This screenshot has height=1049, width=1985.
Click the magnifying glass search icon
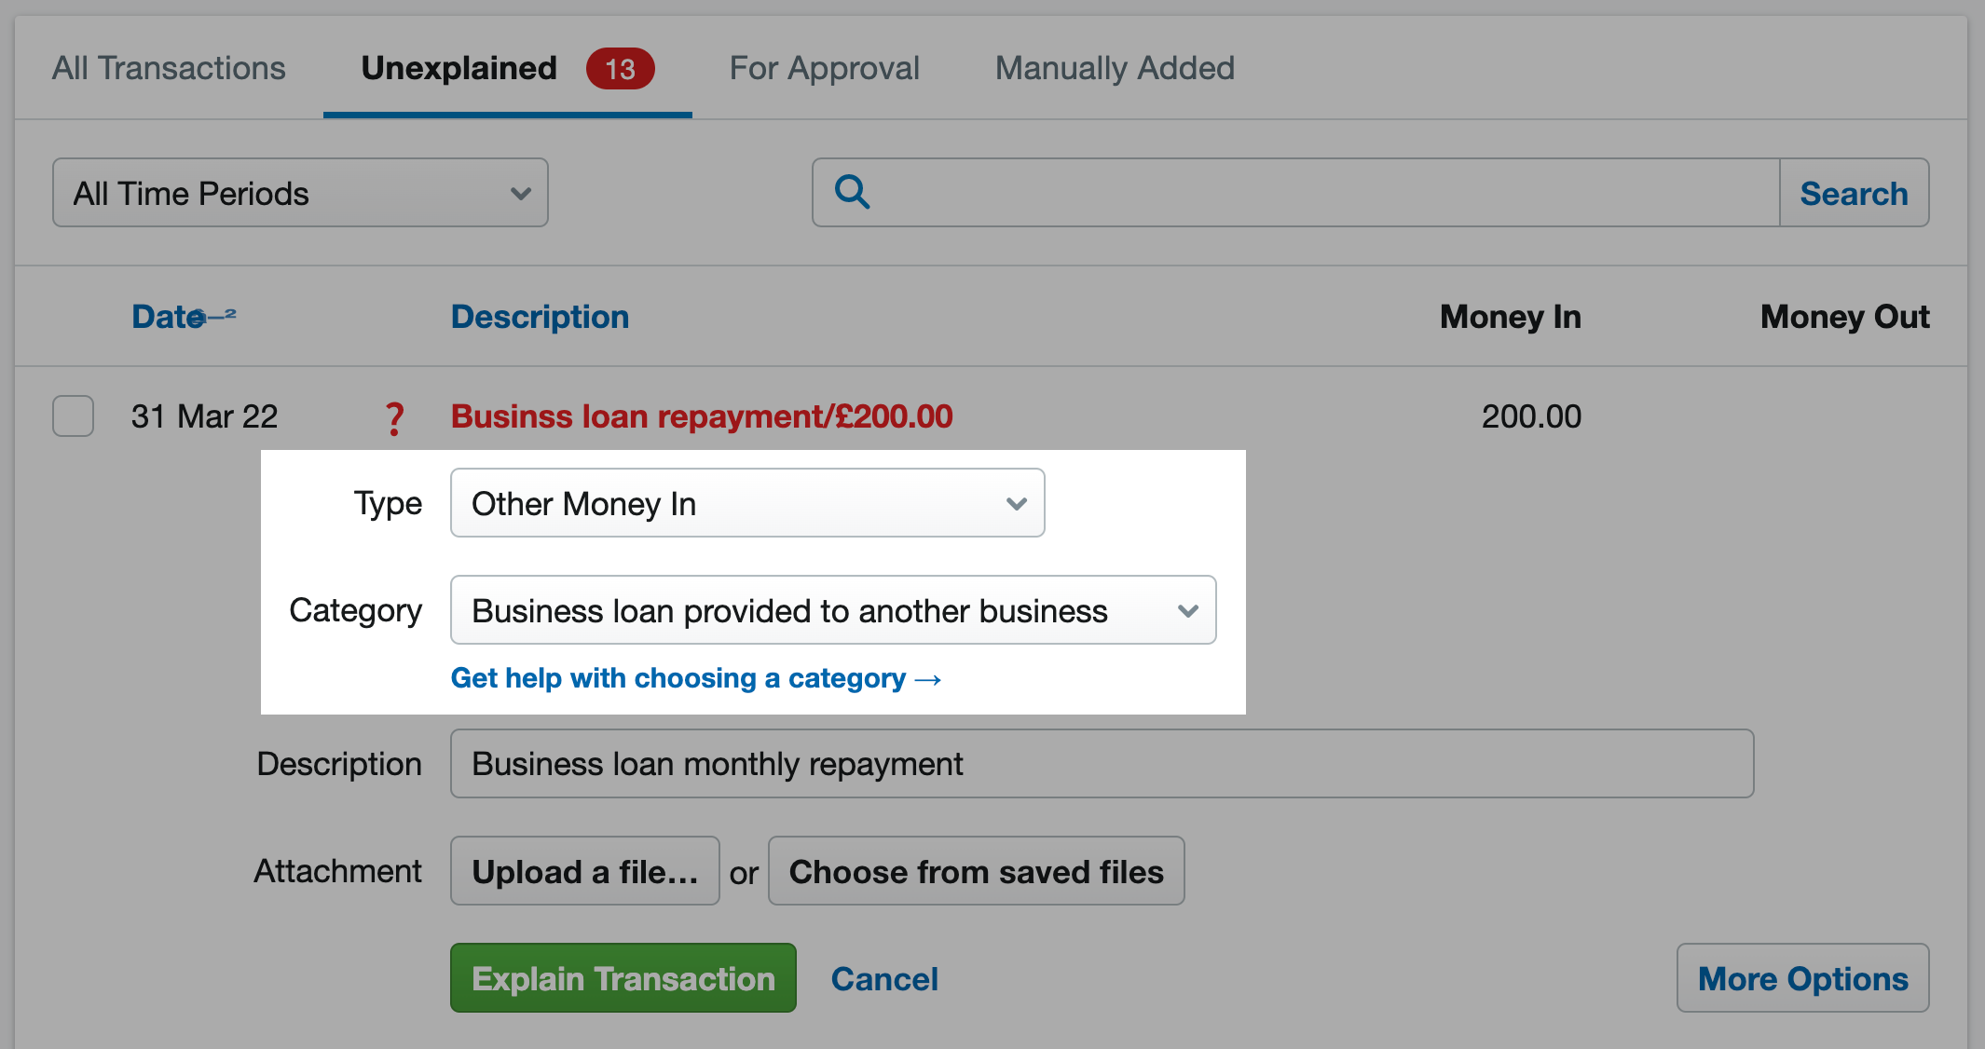coord(852,192)
